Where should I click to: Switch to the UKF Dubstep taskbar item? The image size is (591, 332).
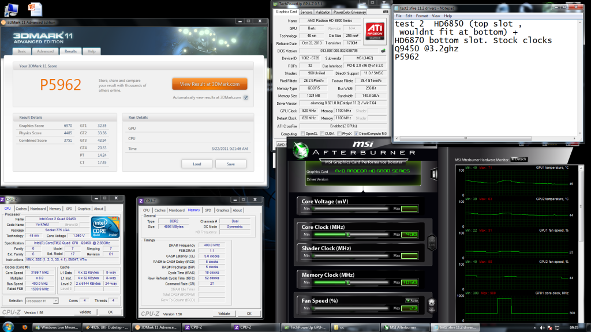coord(107,327)
